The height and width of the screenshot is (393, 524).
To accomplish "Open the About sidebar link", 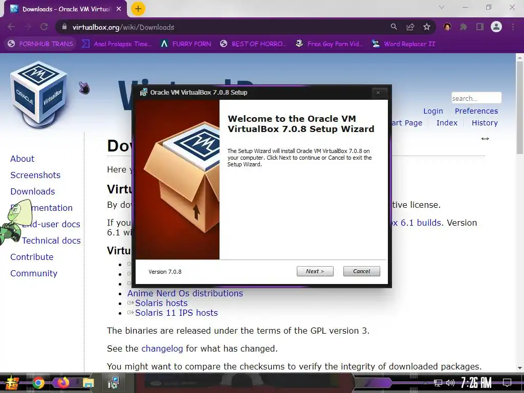I will pyautogui.click(x=22, y=159).
